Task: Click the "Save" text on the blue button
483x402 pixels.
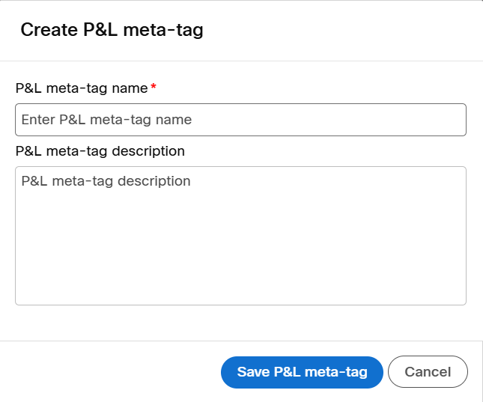Action: tap(253, 372)
